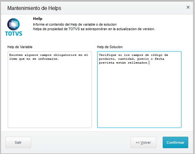Image resolution: width=195 pixels, height=154 pixels.
Task: Click the 'Help de Solucion' label
Action: click(x=110, y=47)
